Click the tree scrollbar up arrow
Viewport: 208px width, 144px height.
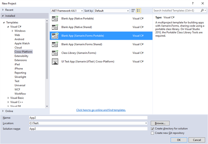(x=47, y=21)
